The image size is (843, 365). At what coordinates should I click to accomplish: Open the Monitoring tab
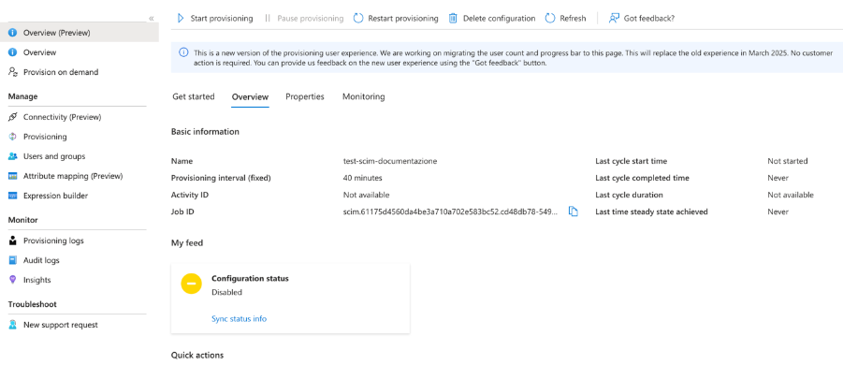click(x=363, y=96)
